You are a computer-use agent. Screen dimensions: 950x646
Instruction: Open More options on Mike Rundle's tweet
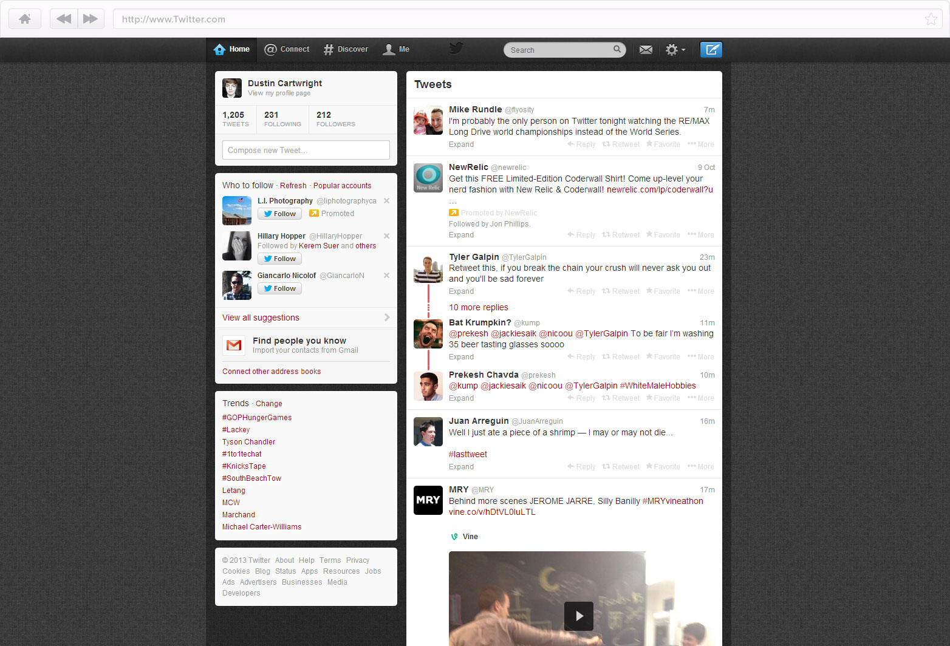click(701, 144)
